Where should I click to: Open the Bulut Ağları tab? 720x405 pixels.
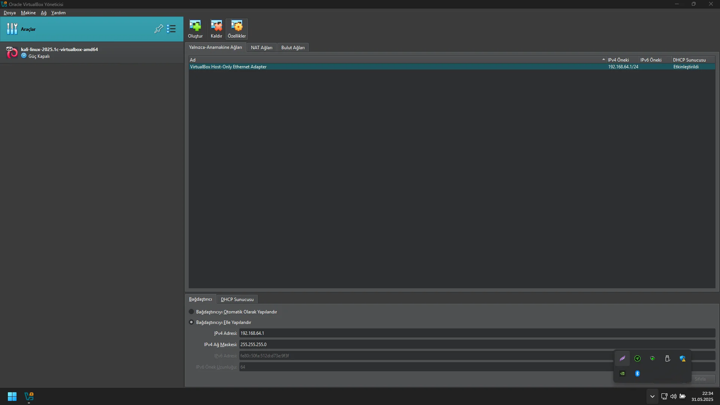tap(293, 48)
